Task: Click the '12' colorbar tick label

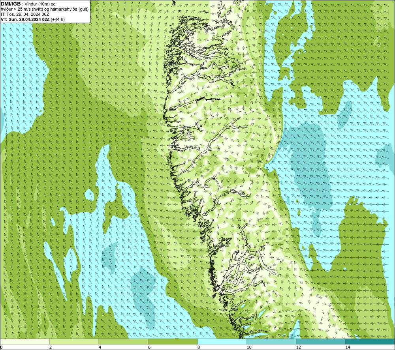Action: pyautogui.click(x=298, y=347)
